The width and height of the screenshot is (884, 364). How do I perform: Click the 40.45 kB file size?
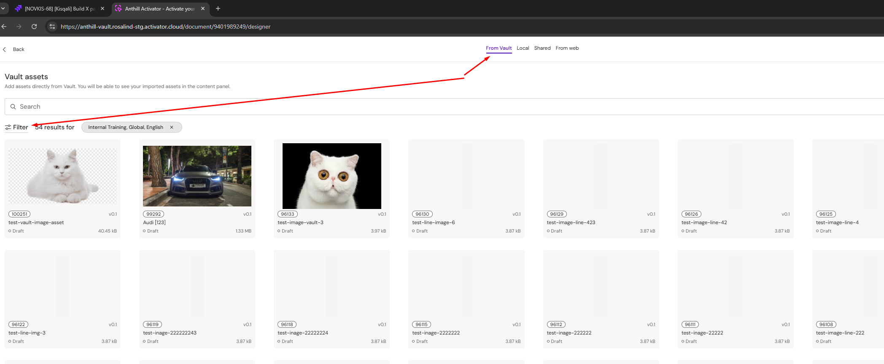click(x=108, y=231)
